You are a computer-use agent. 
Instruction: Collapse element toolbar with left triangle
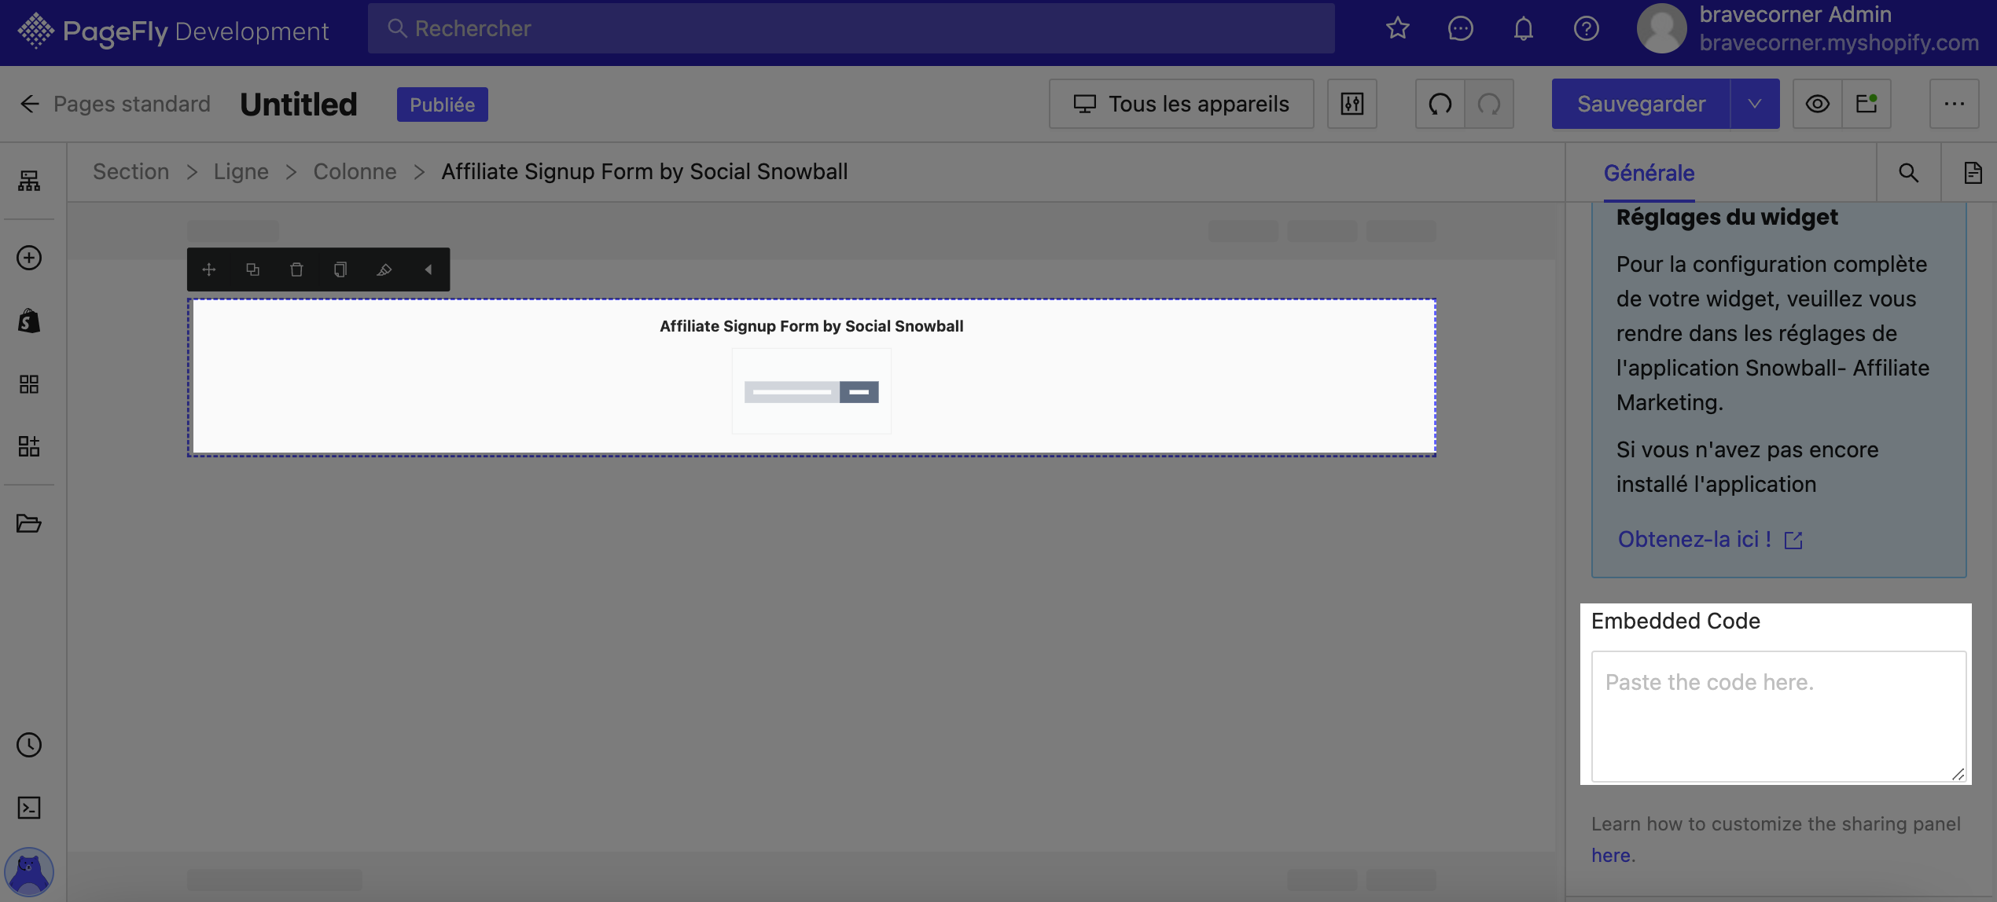pos(428,269)
